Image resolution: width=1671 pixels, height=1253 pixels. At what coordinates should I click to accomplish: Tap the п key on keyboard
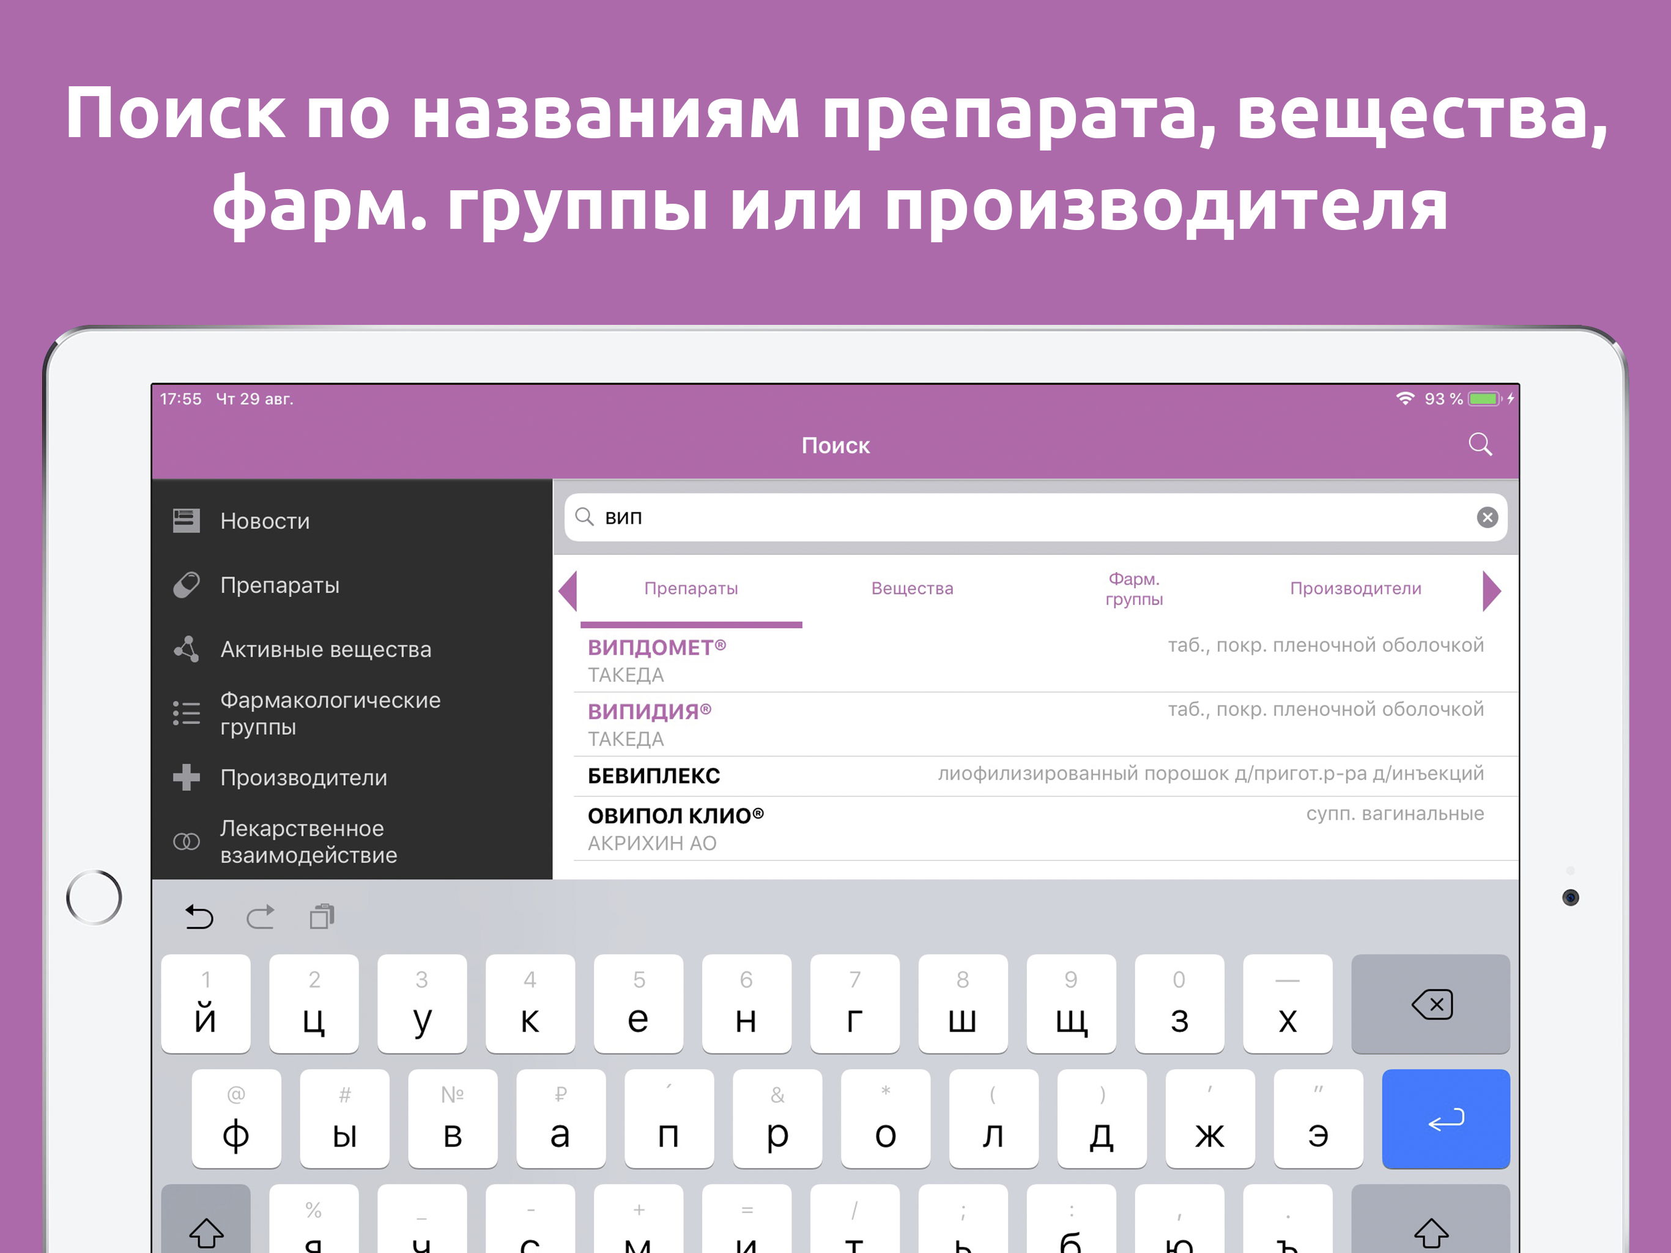point(669,1118)
